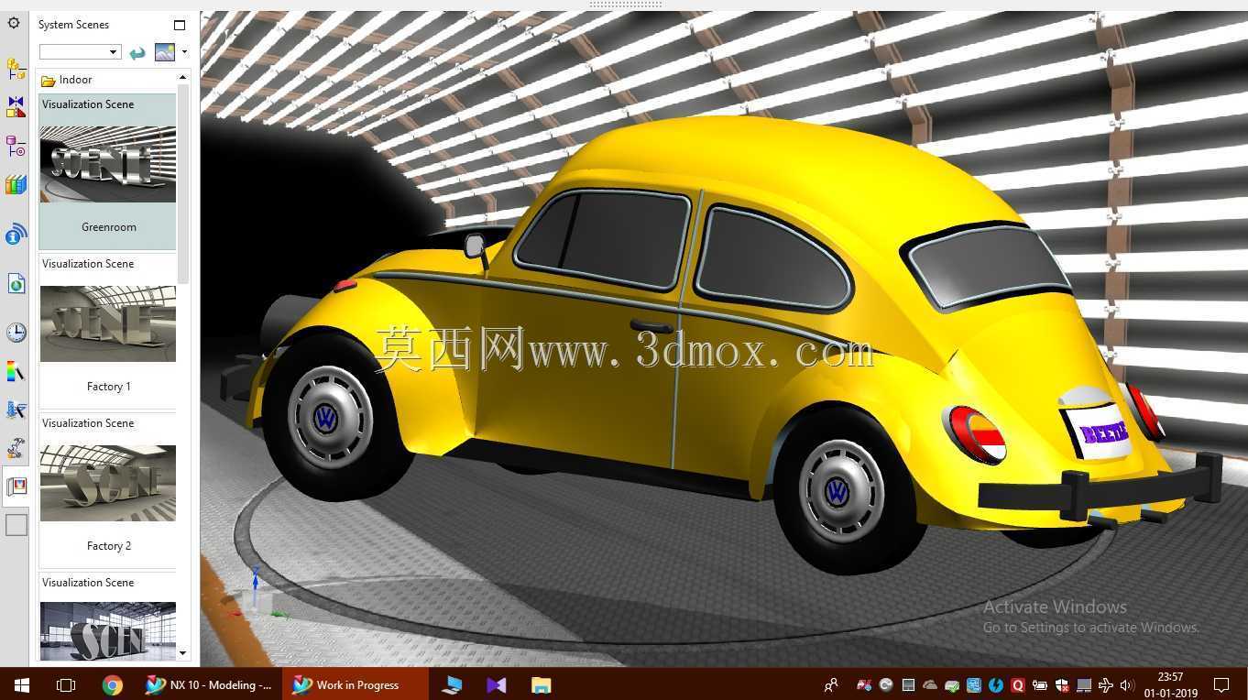1248x700 pixels.
Task: Switch to Work in Progress taskbar window
Action: coord(356,684)
